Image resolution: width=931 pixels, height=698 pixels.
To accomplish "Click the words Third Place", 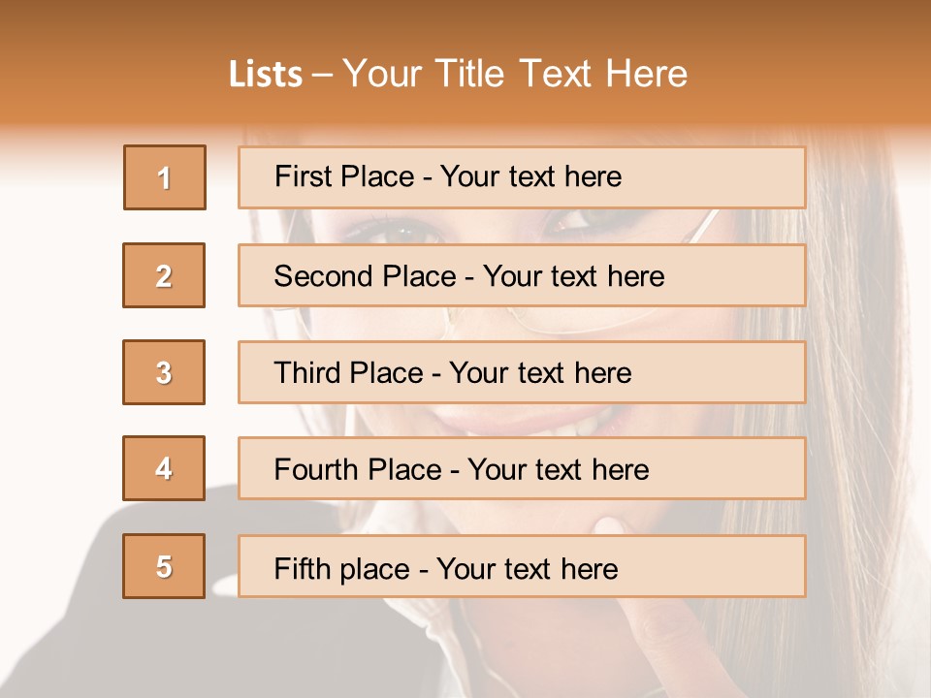I will click(x=348, y=372).
